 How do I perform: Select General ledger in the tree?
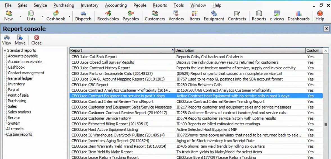click(20, 78)
